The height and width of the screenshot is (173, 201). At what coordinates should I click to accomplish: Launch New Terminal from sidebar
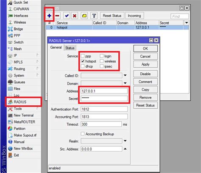[24, 115]
